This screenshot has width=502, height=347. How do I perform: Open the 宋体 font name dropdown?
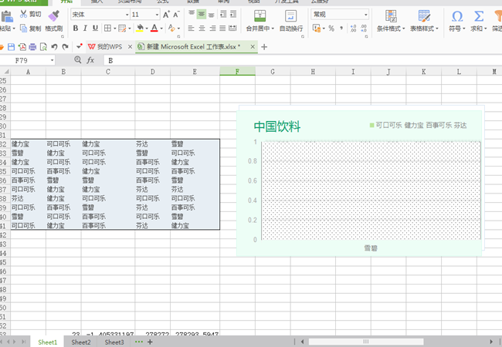tap(127, 15)
